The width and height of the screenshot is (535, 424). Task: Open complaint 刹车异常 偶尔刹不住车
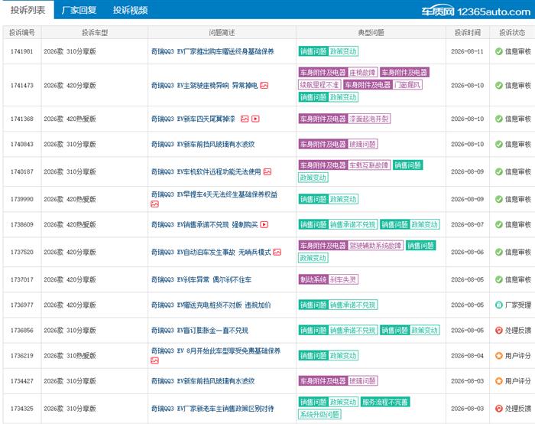201,279
